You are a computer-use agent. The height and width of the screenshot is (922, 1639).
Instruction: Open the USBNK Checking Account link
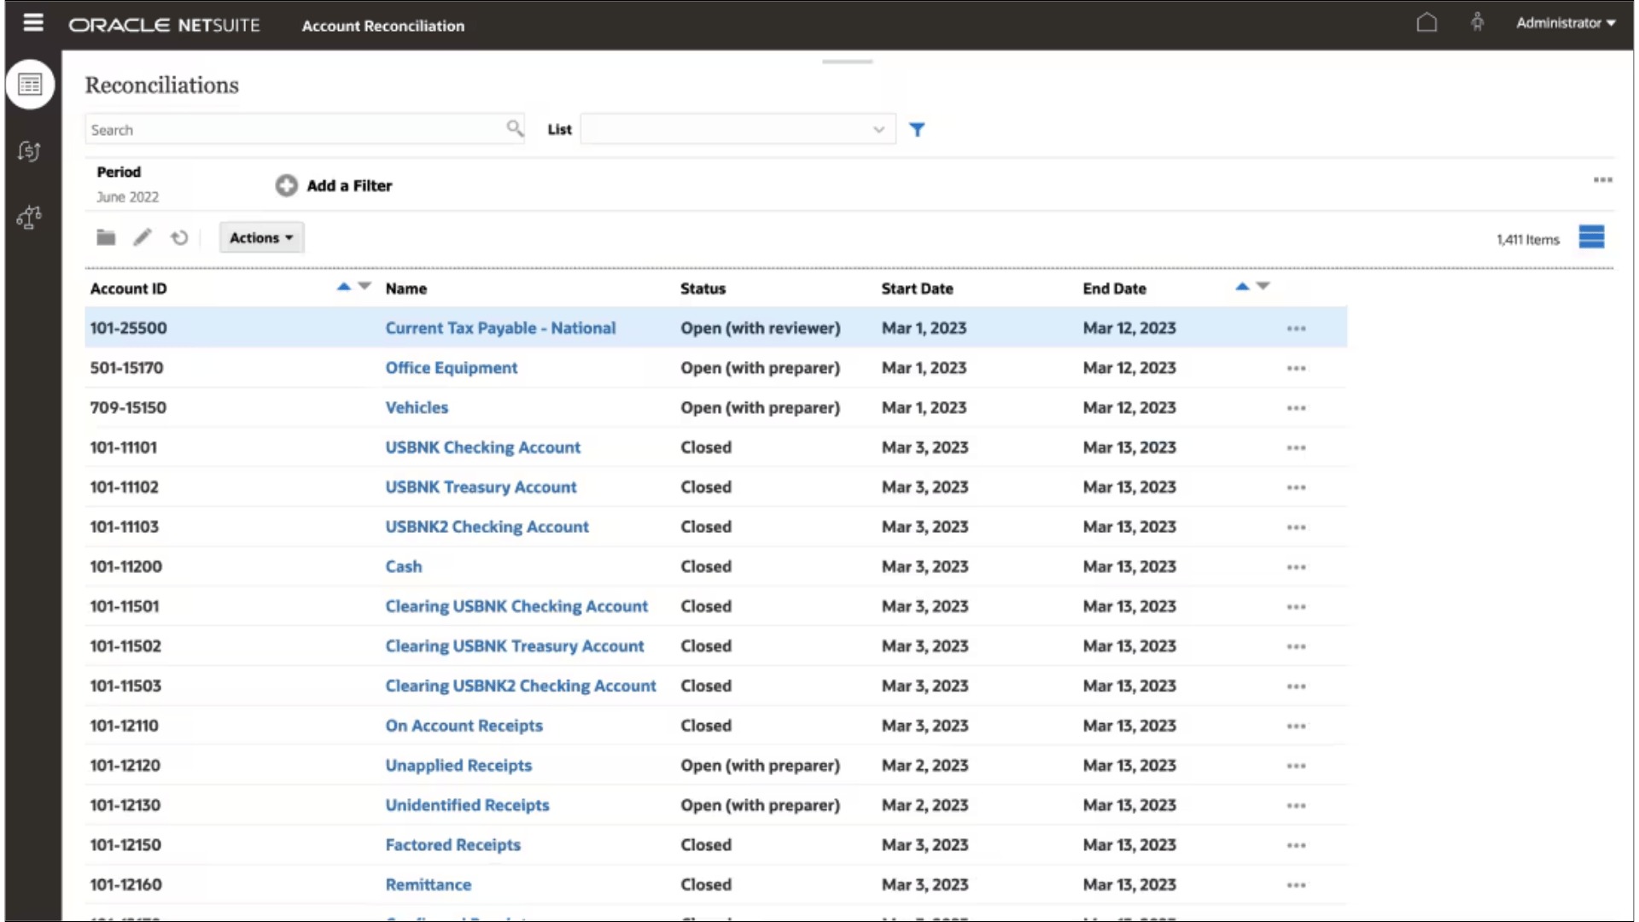[x=482, y=446]
